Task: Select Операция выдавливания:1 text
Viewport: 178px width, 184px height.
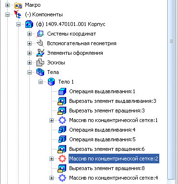Action: point(102,92)
